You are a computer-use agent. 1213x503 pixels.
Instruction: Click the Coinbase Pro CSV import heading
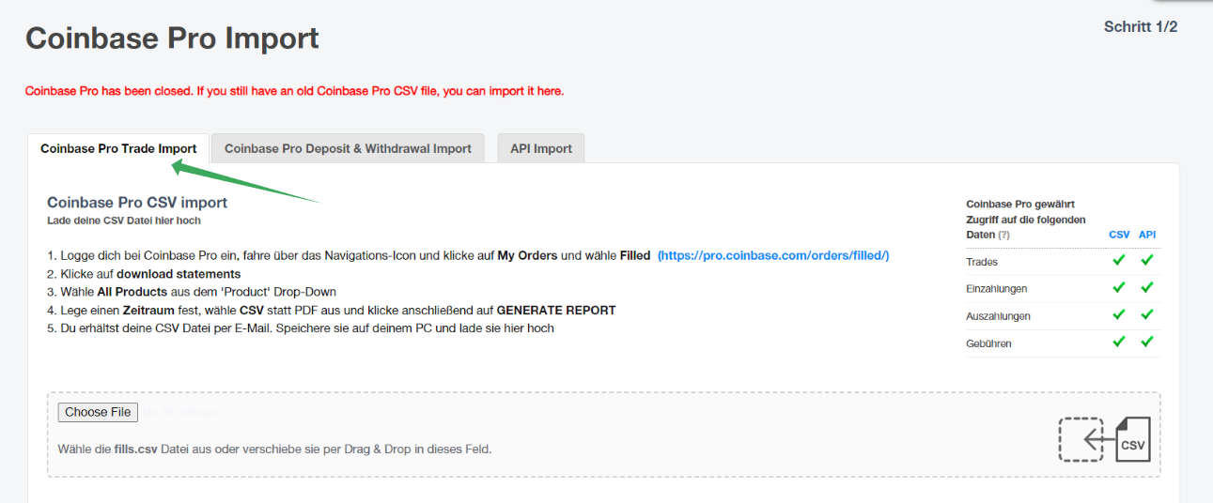coord(137,202)
